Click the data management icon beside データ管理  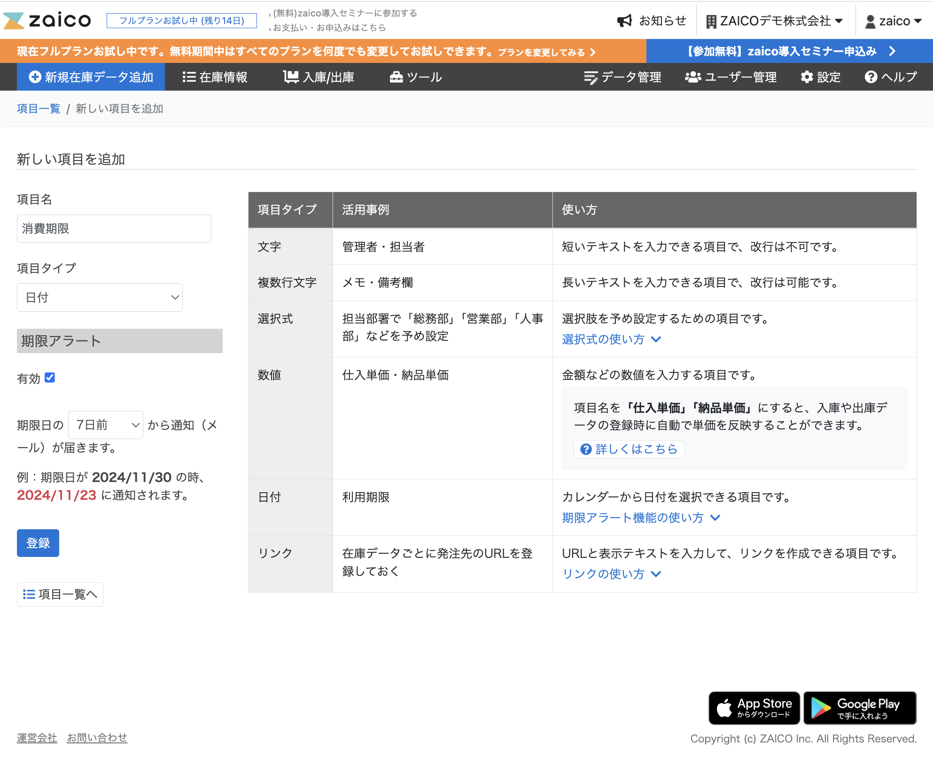tap(591, 77)
